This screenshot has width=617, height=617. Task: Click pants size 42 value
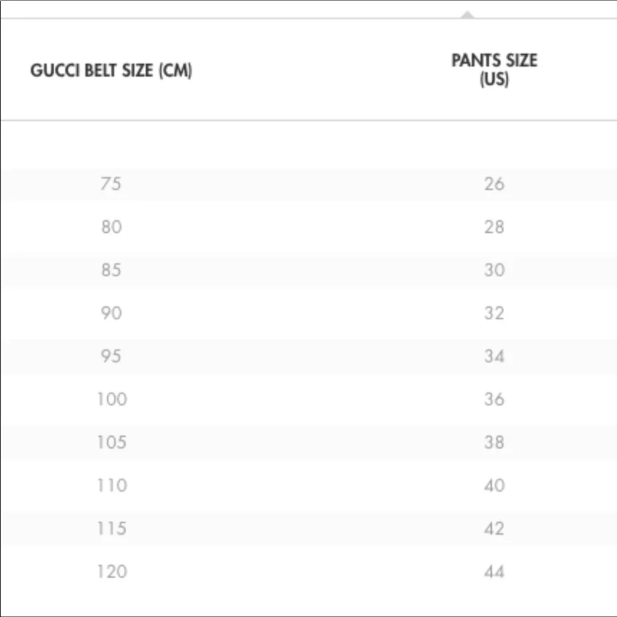click(494, 529)
